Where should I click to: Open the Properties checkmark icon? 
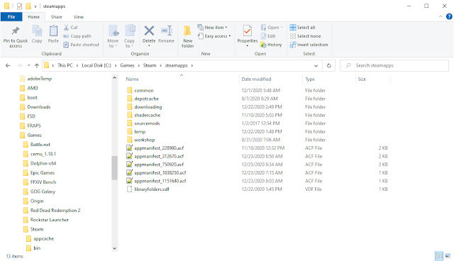coord(248,30)
